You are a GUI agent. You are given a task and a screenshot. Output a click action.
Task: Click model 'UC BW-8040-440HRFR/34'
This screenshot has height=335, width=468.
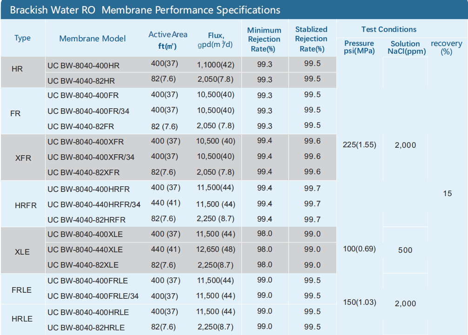(94, 205)
